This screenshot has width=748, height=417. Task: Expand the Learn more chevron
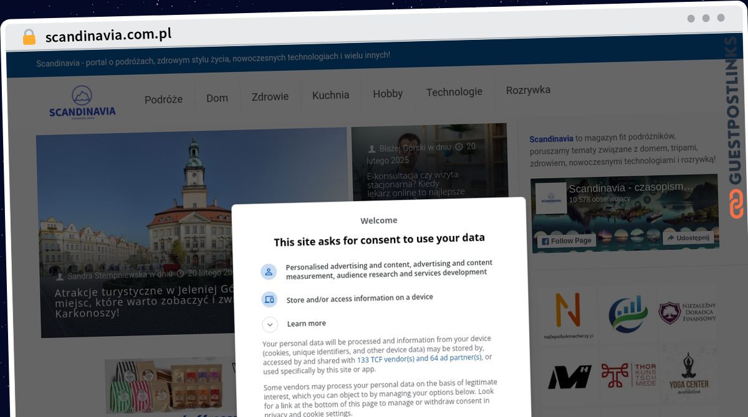pyautogui.click(x=270, y=324)
